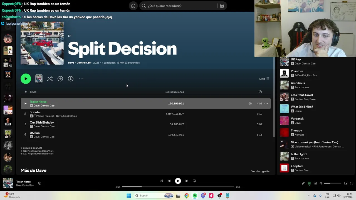Mute using the speaker icon in player

[x=321, y=183]
